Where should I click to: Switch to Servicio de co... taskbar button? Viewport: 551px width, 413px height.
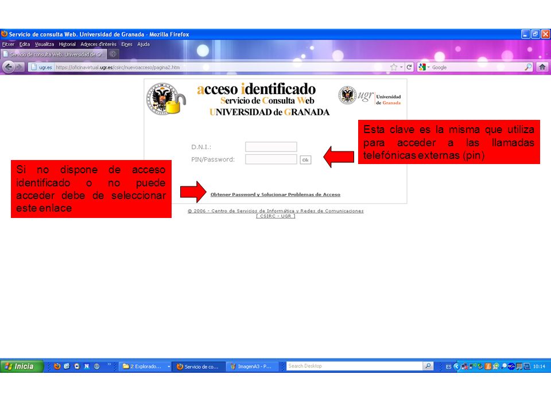tap(198, 367)
